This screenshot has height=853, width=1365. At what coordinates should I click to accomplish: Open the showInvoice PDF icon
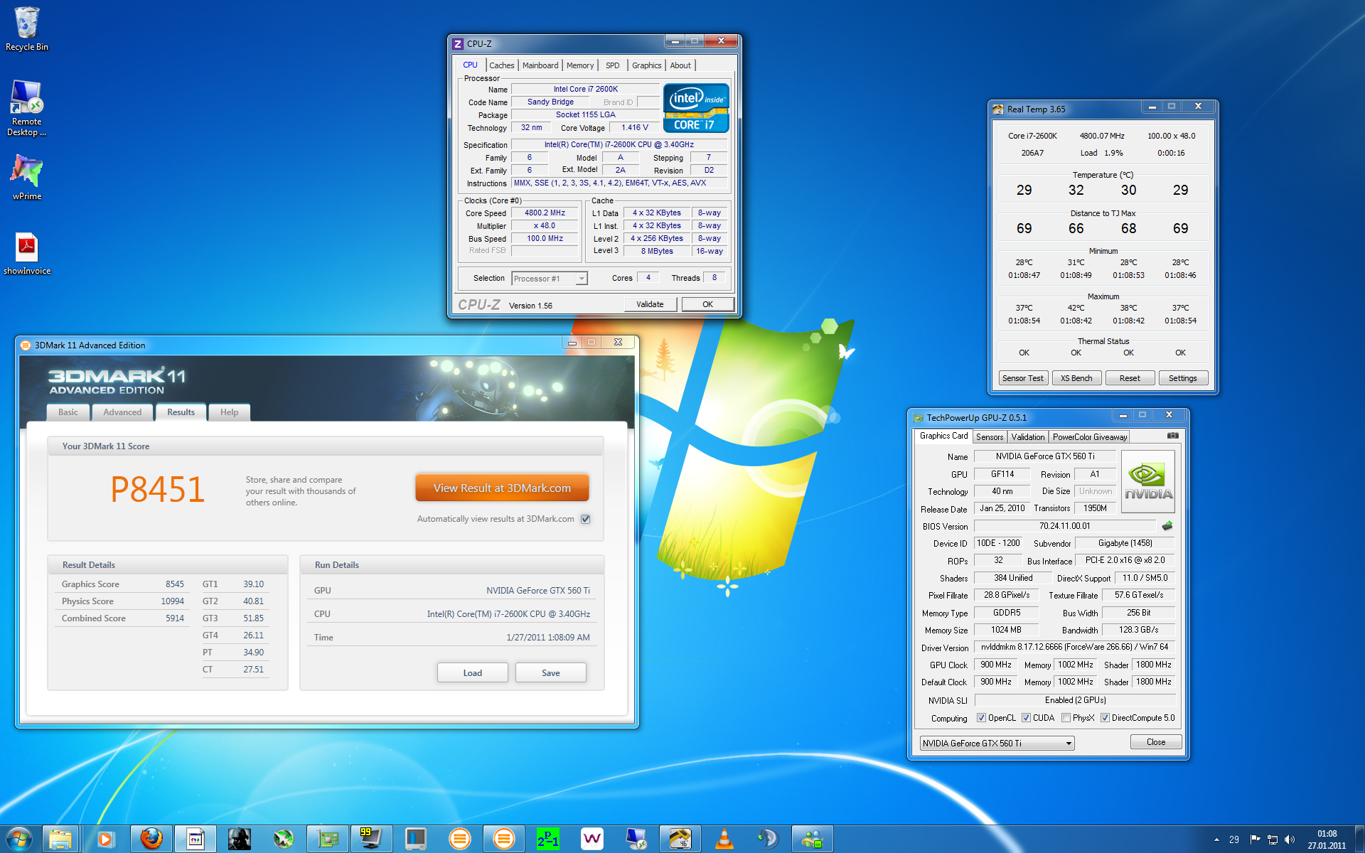(x=26, y=253)
